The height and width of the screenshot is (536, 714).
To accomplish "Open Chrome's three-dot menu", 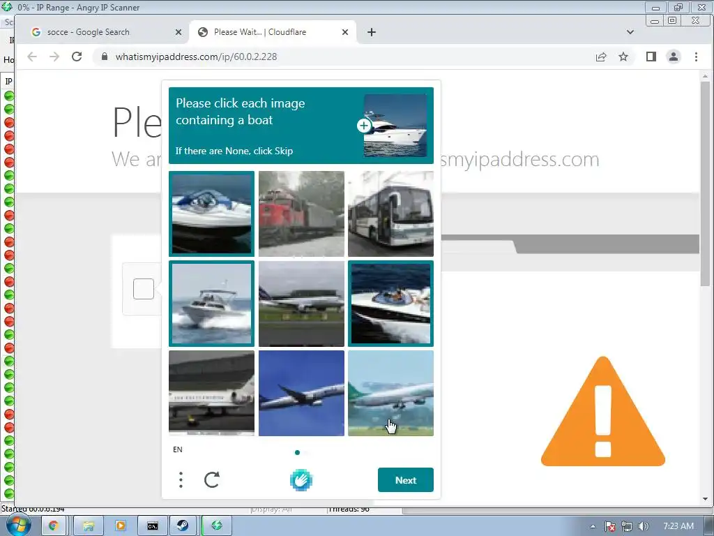I will coord(697,57).
